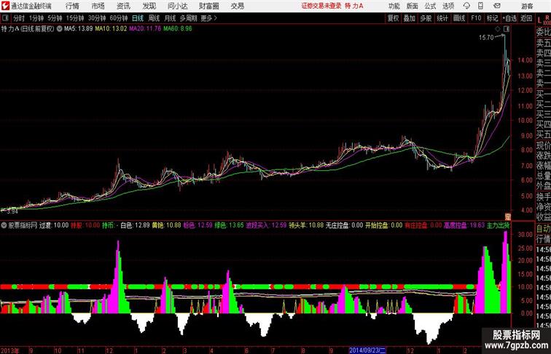Open the mail envelope icon
The image size is (551, 354).
[497, 6]
